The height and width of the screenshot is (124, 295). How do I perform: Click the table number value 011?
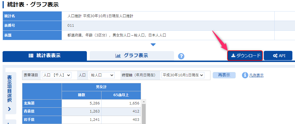coord(71,26)
